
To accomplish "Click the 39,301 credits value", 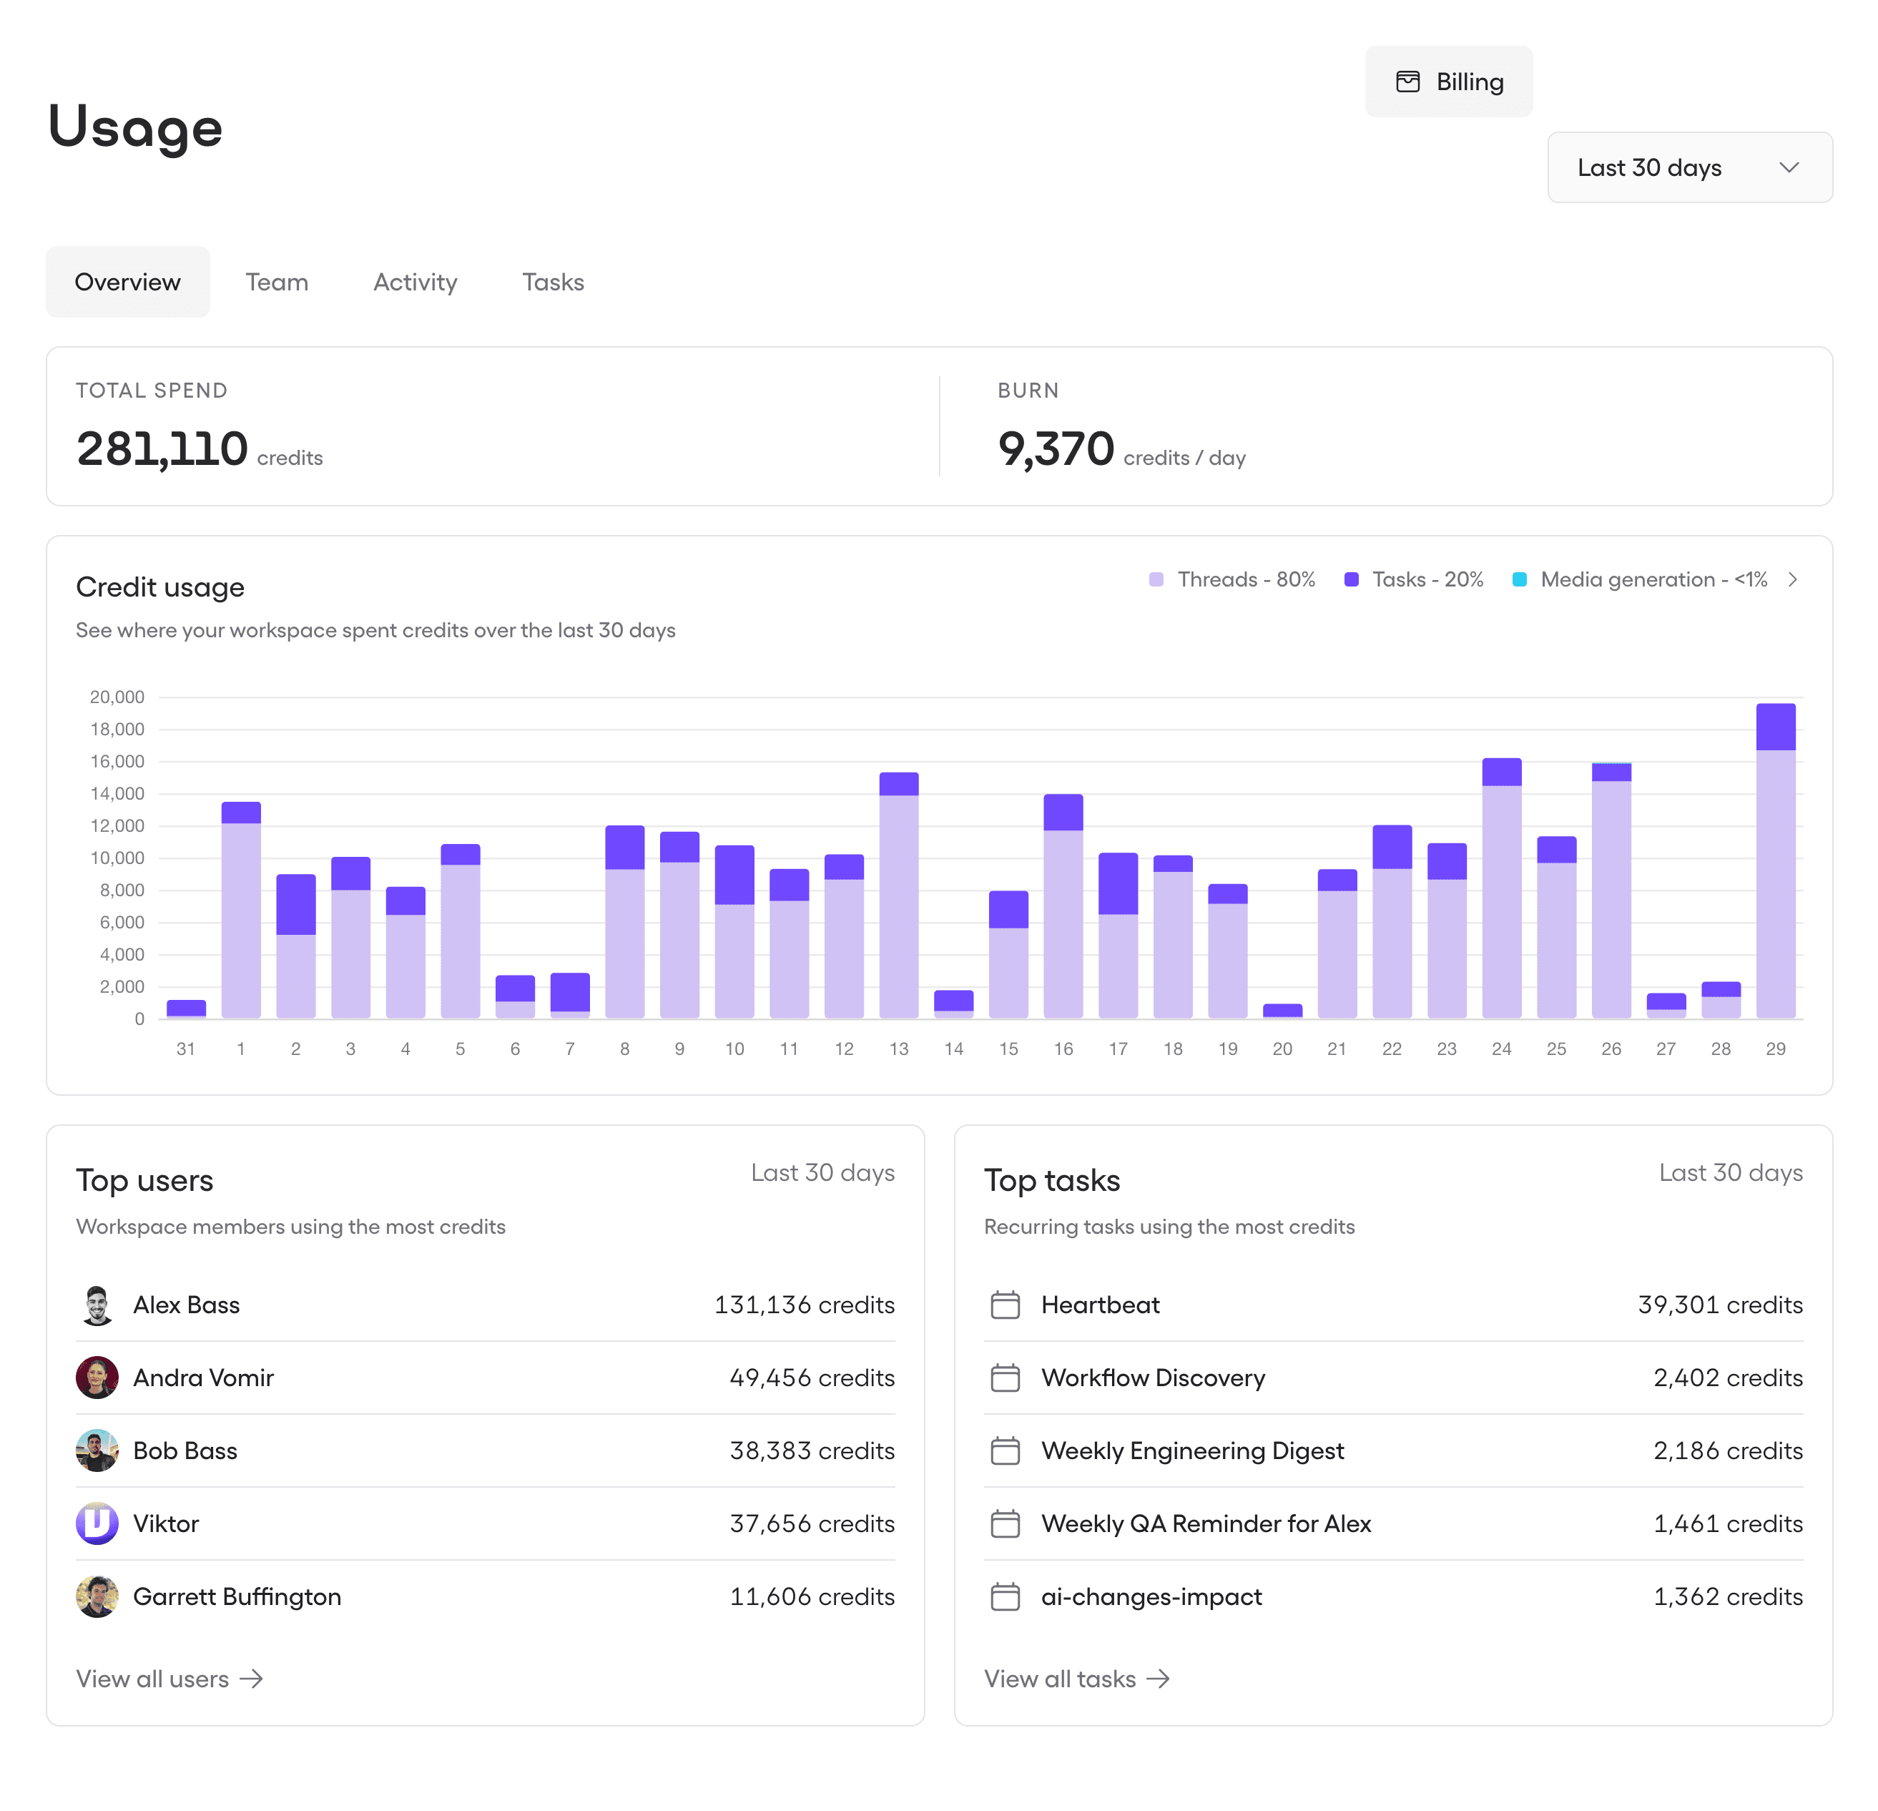I will pyautogui.click(x=1720, y=1305).
